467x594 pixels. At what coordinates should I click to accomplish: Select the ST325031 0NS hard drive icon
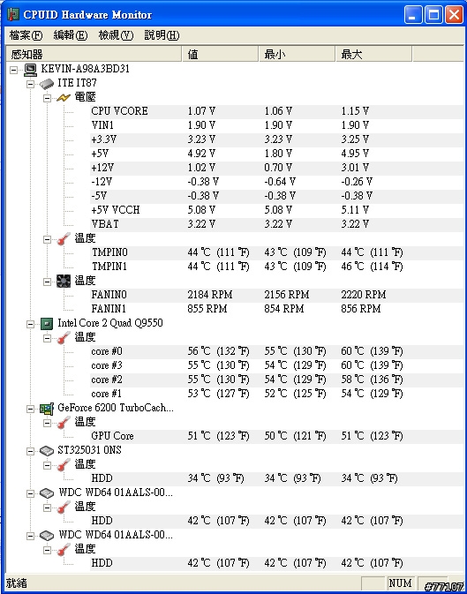tap(47, 450)
